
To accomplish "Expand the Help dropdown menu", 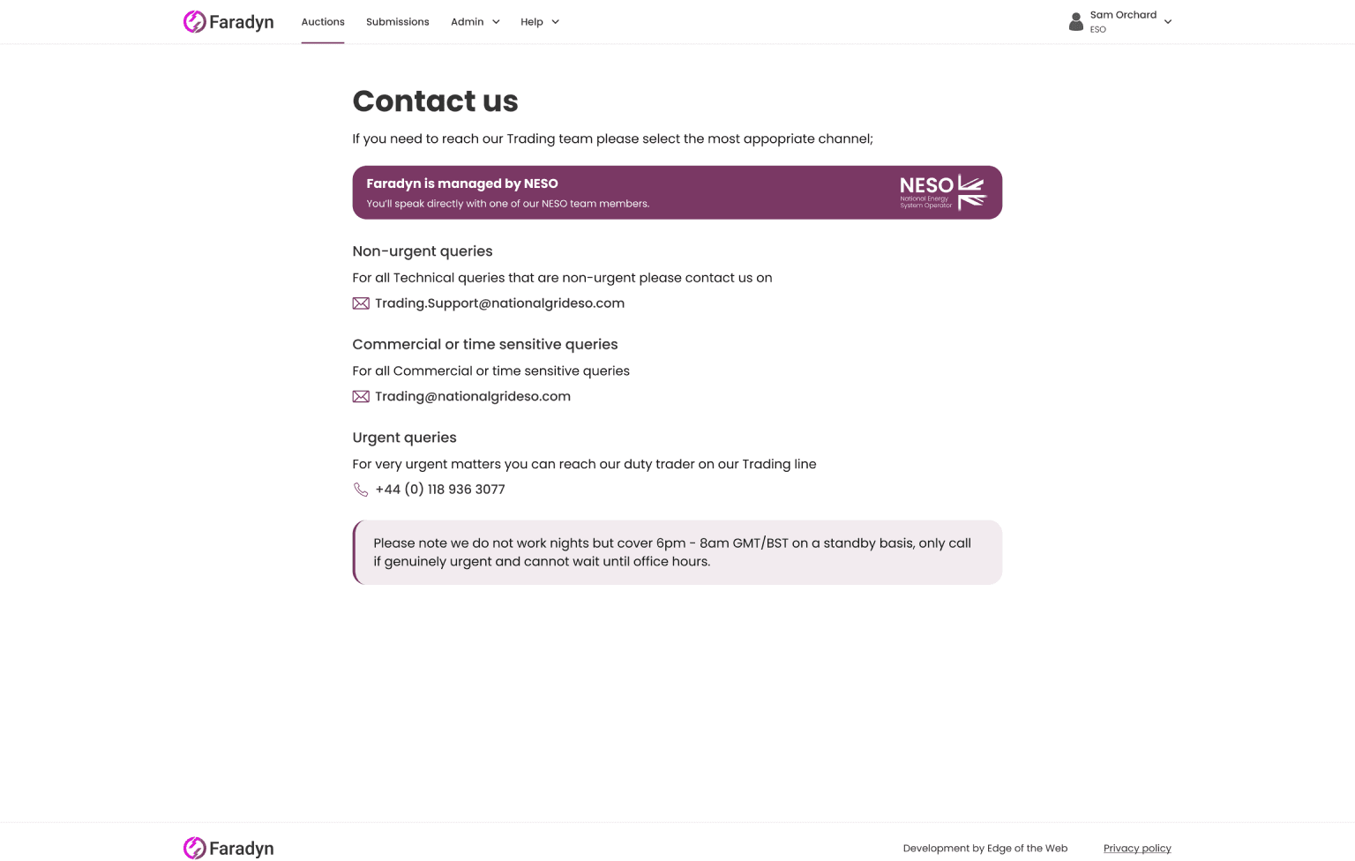I will pos(539,22).
